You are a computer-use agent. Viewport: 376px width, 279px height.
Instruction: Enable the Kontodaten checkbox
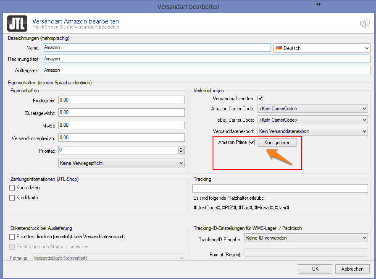click(12, 188)
